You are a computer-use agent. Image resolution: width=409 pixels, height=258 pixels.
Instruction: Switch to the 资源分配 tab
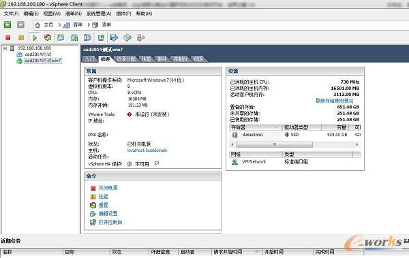click(126, 59)
